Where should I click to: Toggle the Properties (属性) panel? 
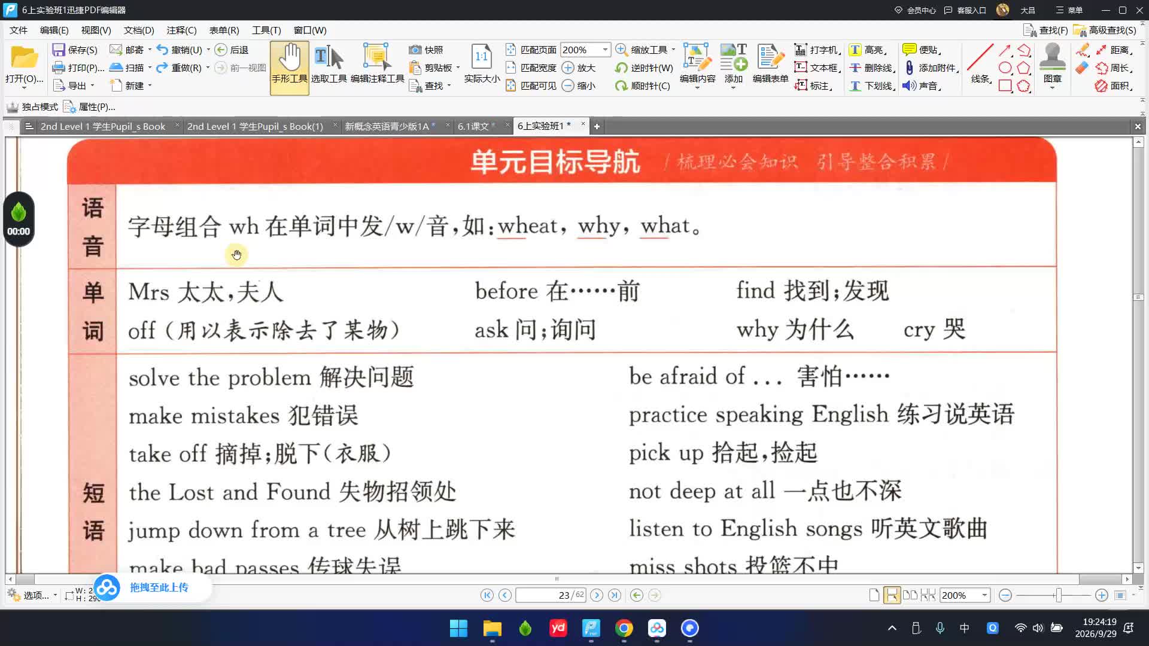[90, 107]
